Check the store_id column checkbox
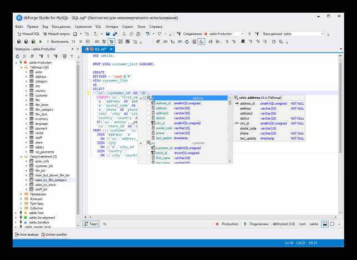Image resolution: width=357 pixels, height=260 pixels. [149, 153]
